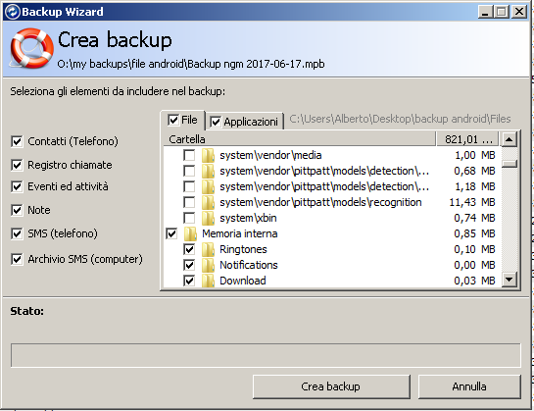Image resolution: width=534 pixels, height=411 pixels.
Task: Click the Cartella column header
Action: point(300,139)
